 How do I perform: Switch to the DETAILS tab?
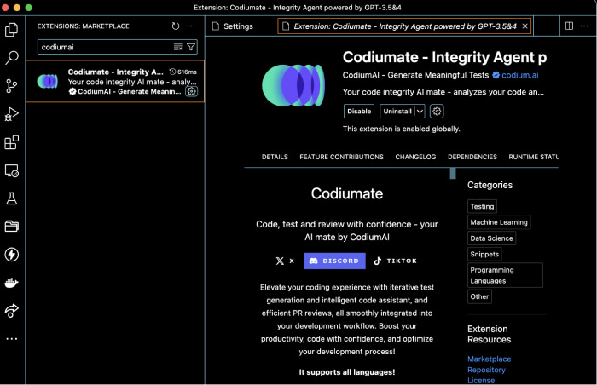275,157
